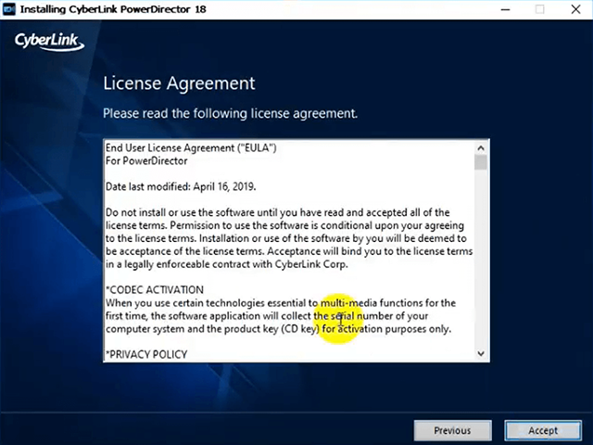Viewport: 593px width, 445px height.
Task: Accept the license agreement
Action: point(543,430)
